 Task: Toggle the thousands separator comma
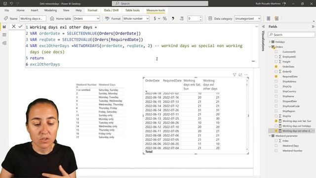coord(173,18)
